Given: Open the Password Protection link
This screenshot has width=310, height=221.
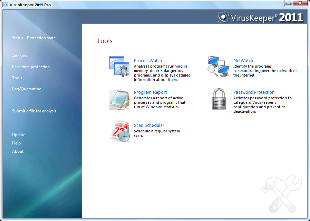Looking at the screenshot, I should 254,92.
